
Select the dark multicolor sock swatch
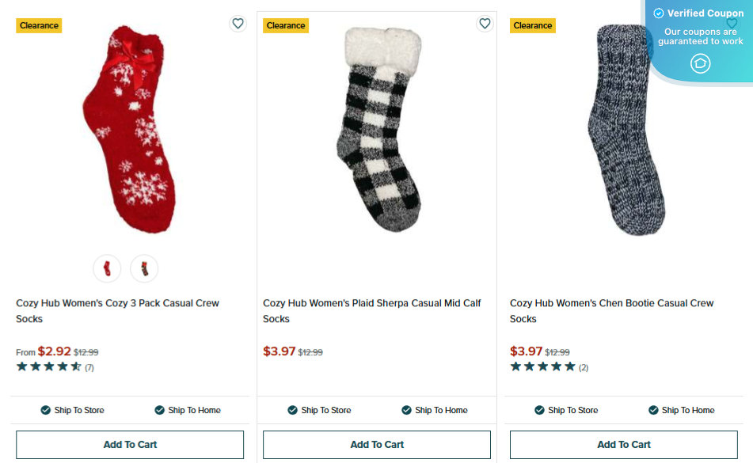click(x=144, y=269)
